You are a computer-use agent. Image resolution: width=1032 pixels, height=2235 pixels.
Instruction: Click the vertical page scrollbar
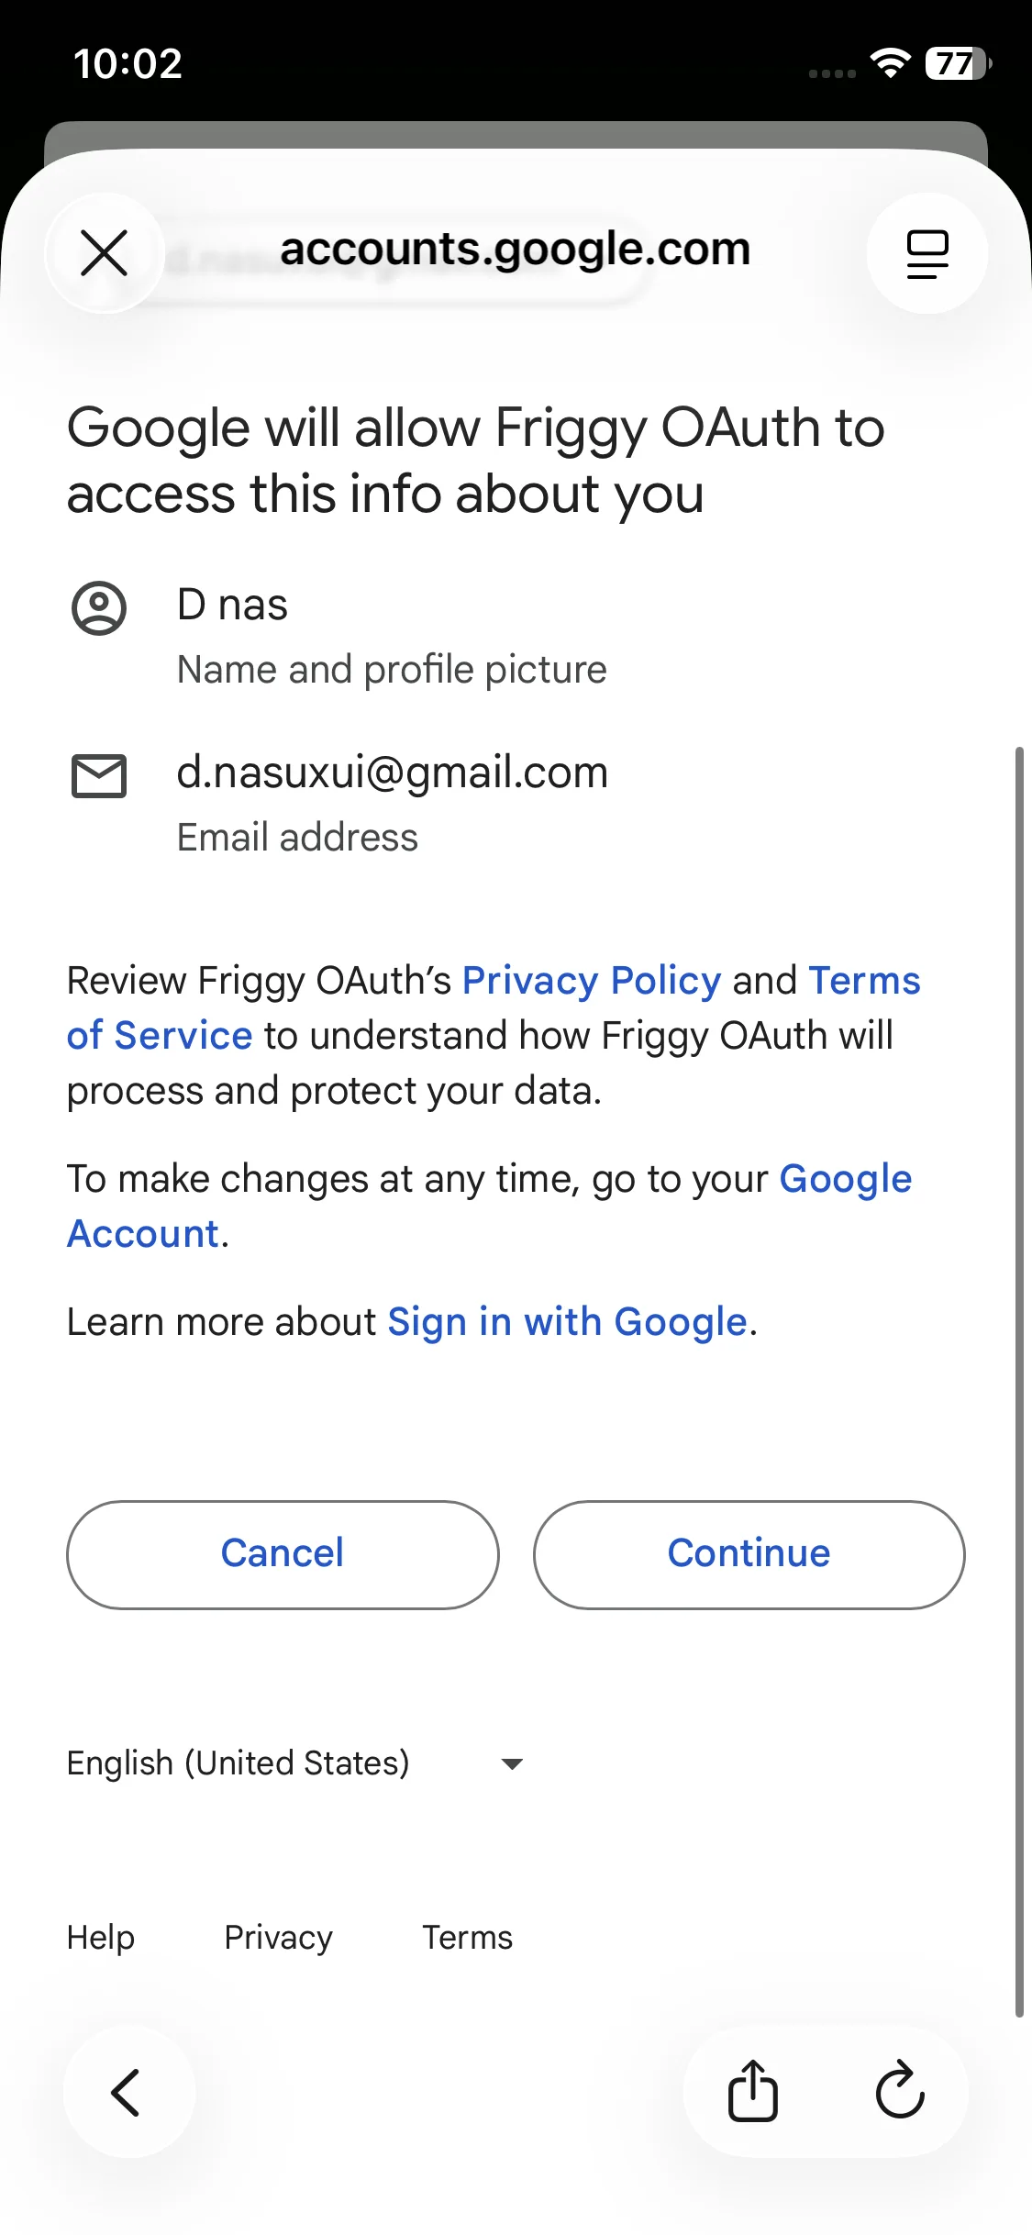1019,1376
